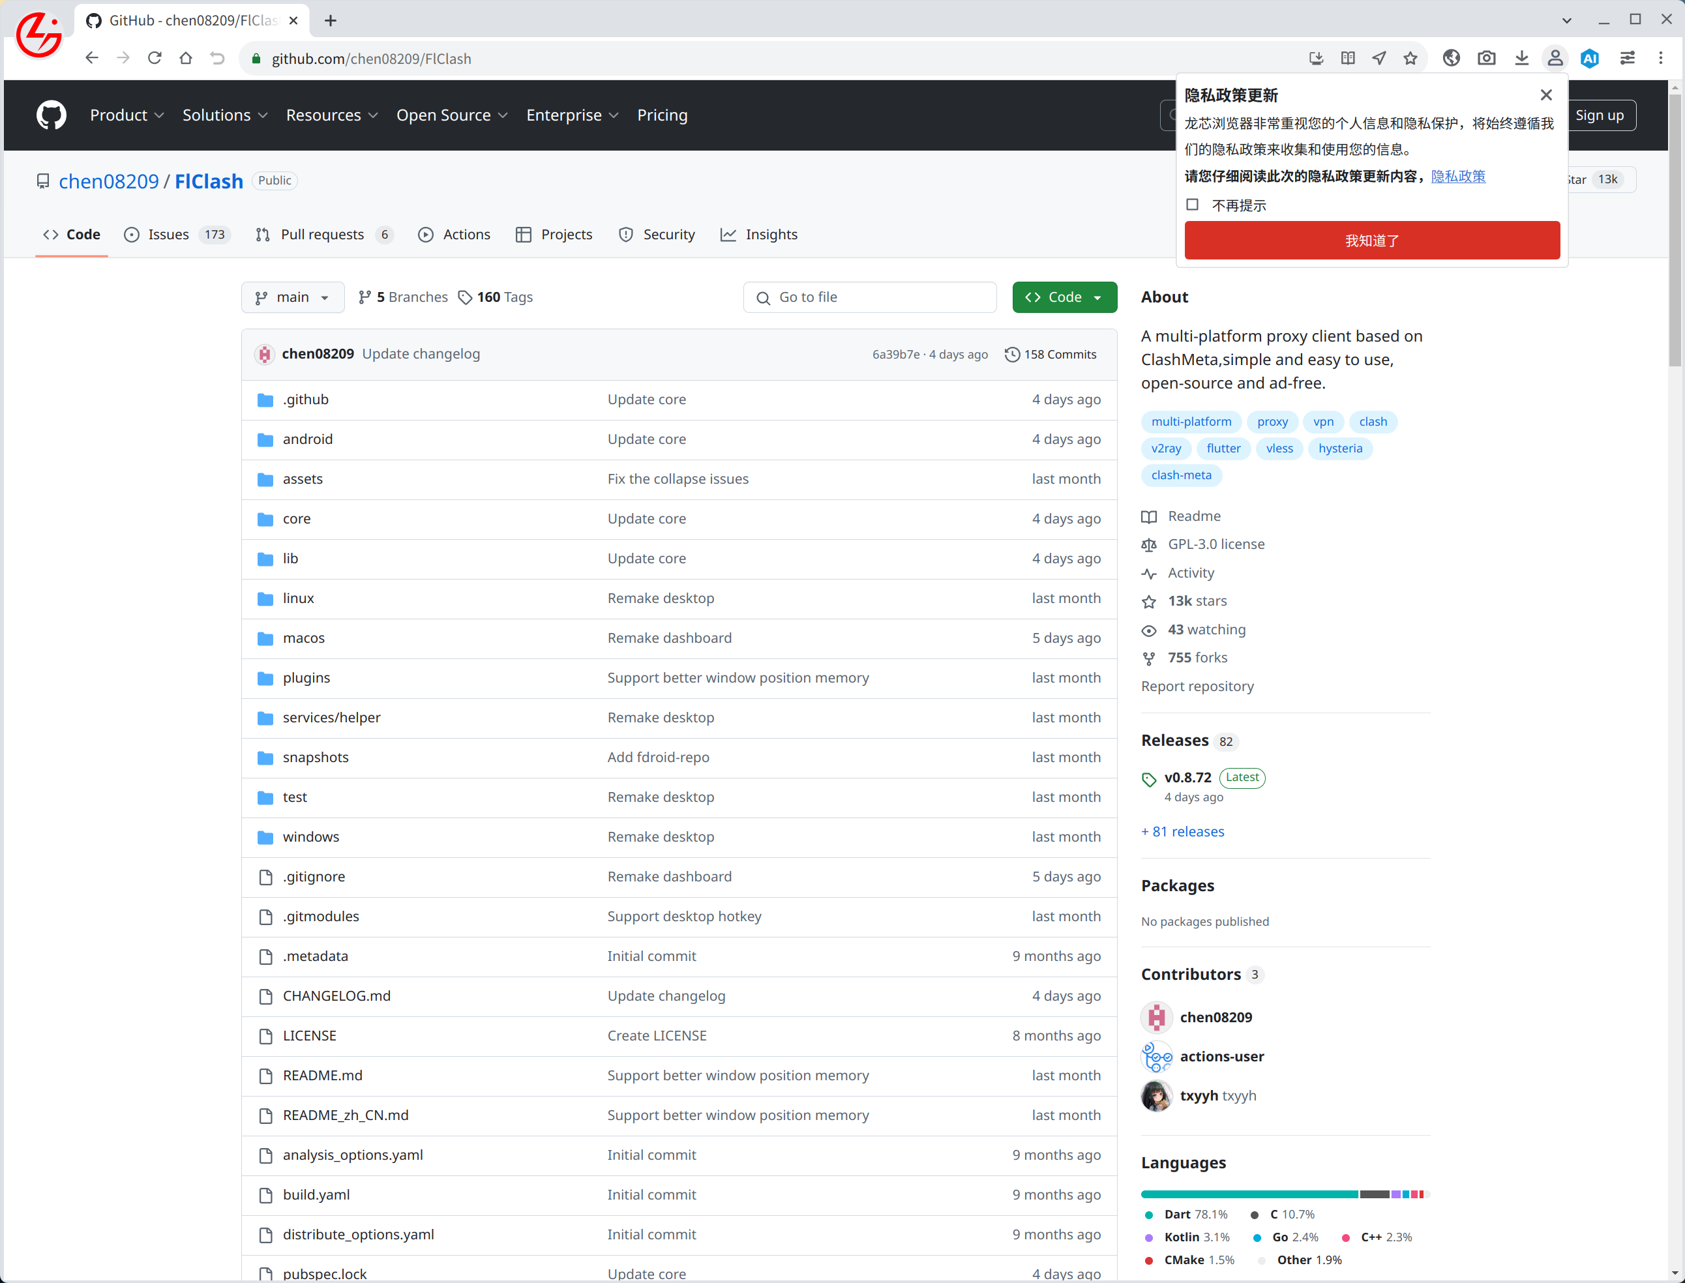The height and width of the screenshot is (1283, 1685).
Task: Click the home icon in navigation bar
Action: (x=186, y=58)
